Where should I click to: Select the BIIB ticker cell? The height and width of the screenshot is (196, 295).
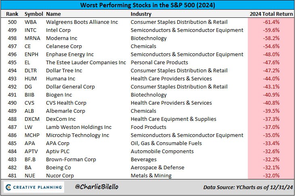tap(29, 95)
